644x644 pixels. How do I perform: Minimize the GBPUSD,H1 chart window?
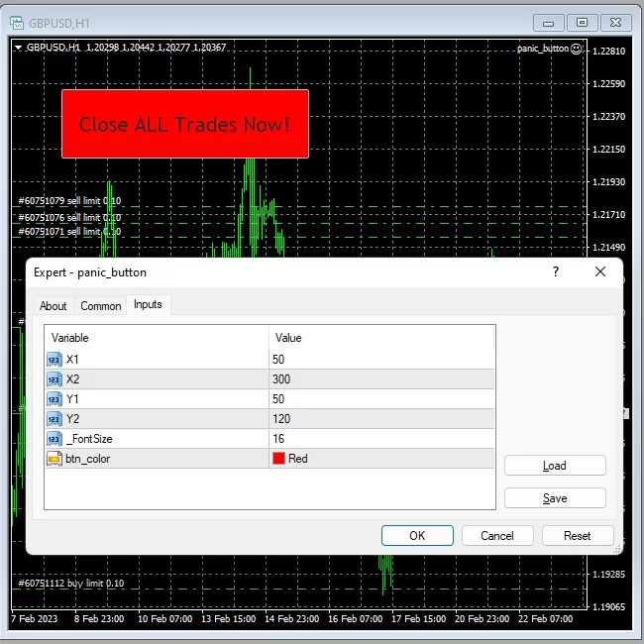[x=548, y=23]
